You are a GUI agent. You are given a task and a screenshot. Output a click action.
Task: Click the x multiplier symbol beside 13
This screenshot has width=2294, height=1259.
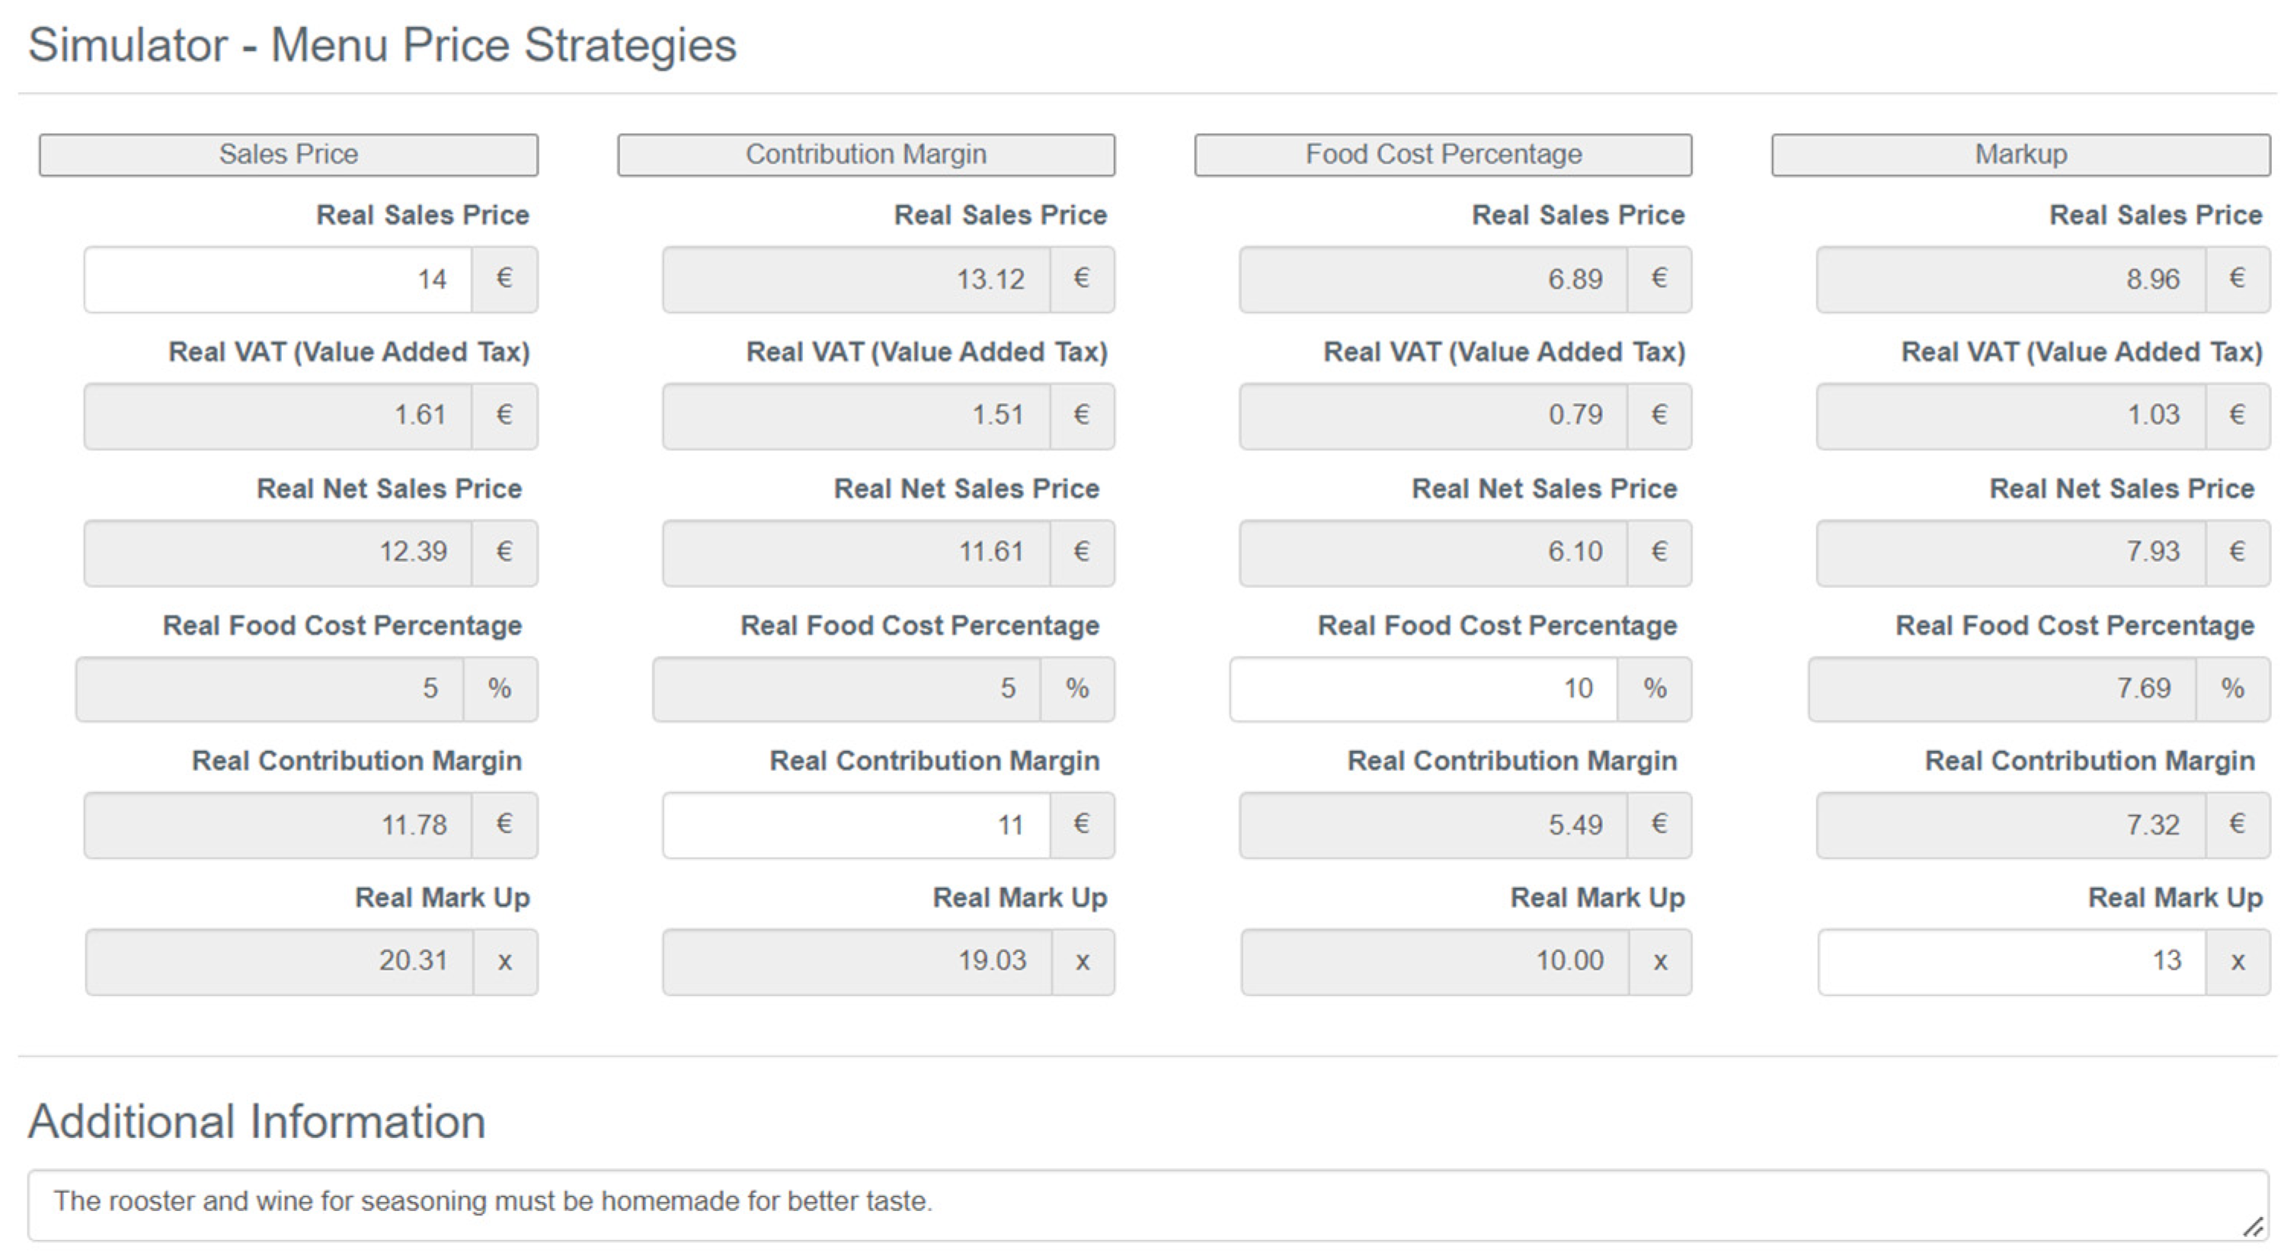[2237, 962]
